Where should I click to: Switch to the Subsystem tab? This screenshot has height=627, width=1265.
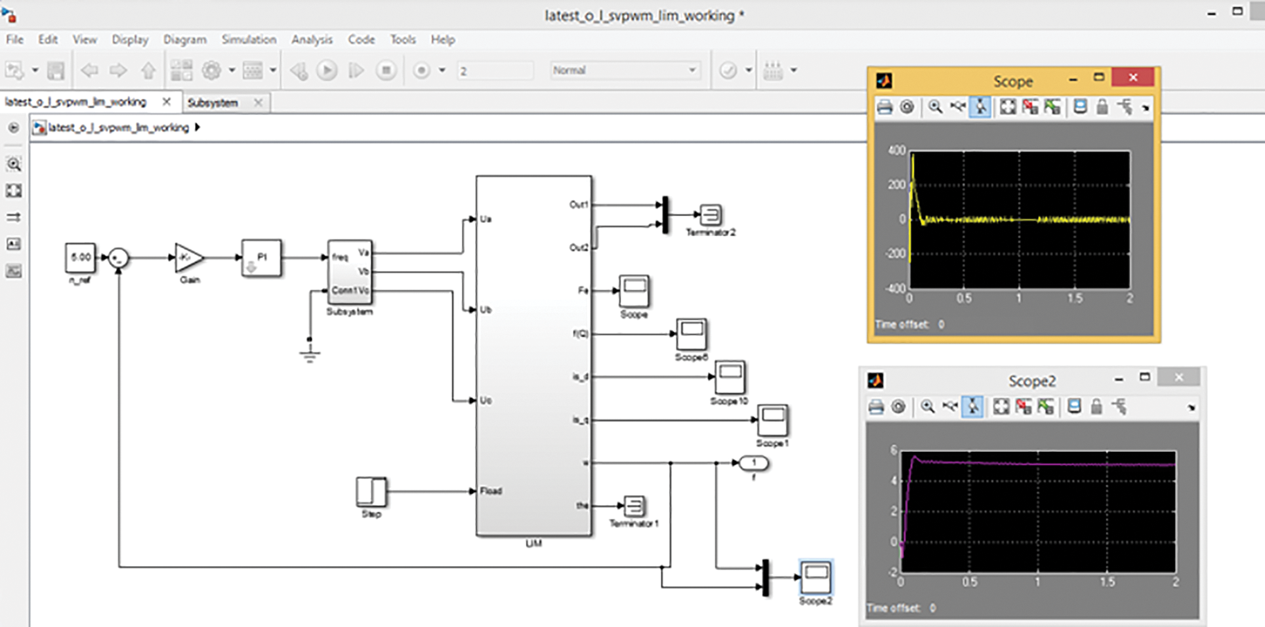(x=213, y=102)
